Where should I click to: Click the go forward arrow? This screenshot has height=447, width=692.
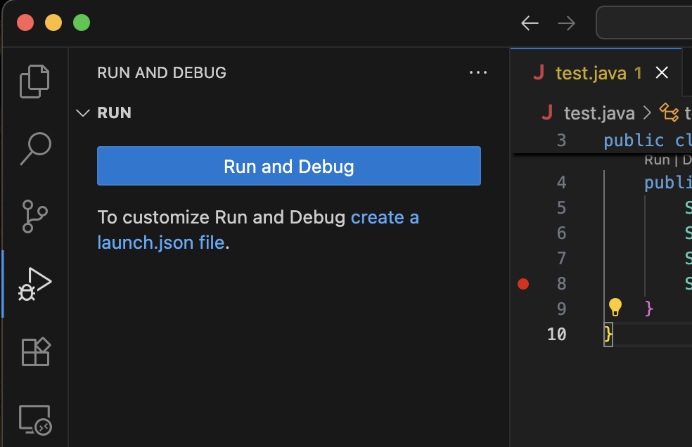(x=566, y=23)
